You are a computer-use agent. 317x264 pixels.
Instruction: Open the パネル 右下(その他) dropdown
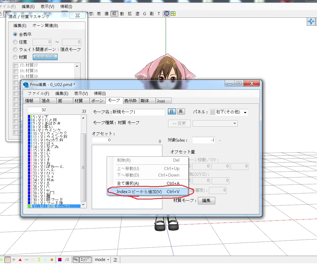pos(229,112)
